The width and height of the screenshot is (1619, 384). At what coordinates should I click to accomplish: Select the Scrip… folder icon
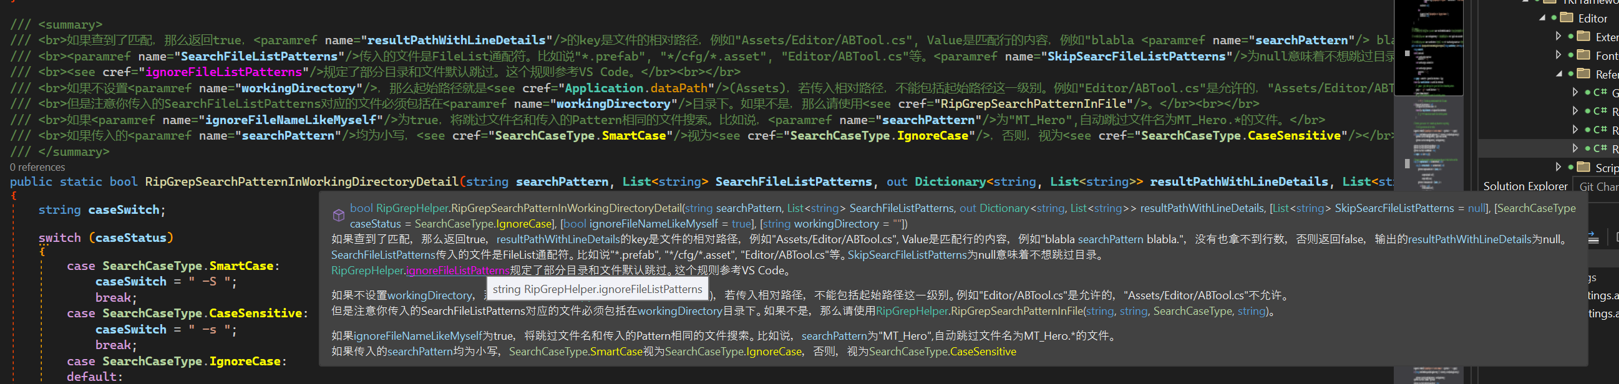pos(1583,166)
